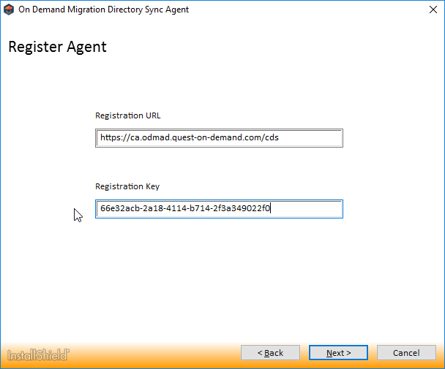Focus the Registration Key input field
The image size is (445, 369).
[x=219, y=209]
